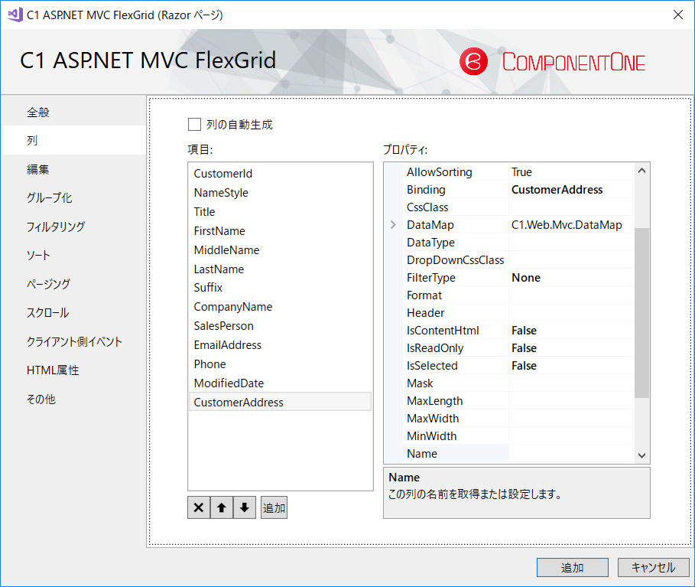The height and width of the screenshot is (587, 695).
Task: Open the 全般 section
Action: 74,113
